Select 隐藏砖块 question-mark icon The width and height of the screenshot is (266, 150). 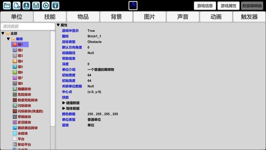pyautogui.click(x=15, y=89)
